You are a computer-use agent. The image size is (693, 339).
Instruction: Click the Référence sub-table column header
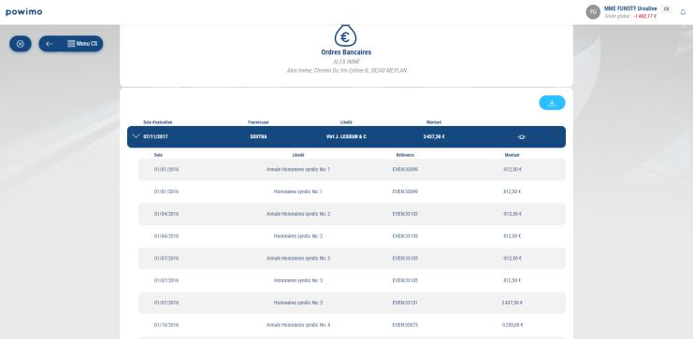pos(405,155)
